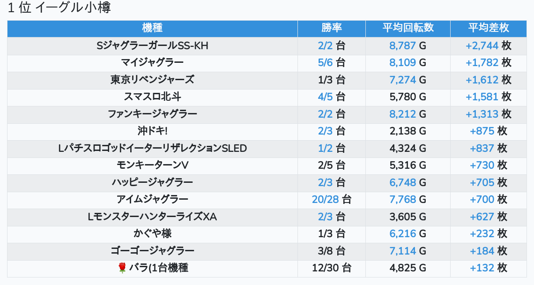This screenshot has width=534, height=285.
Task: Select マイジャグラー machine name
Action: tap(152, 62)
